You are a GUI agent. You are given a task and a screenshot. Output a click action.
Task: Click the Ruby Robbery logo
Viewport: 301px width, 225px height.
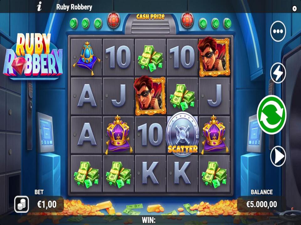(33, 56)
